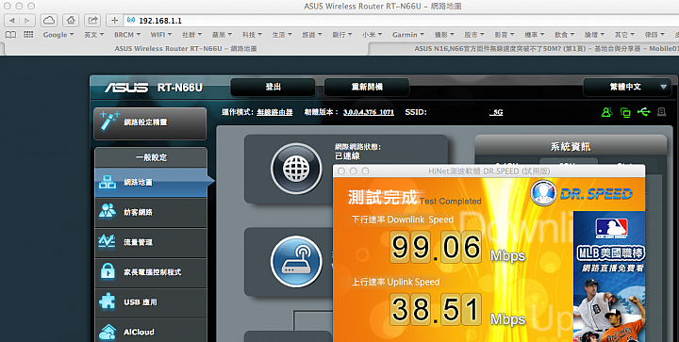Click the 38.51 uplink speed value
Screen dimensions: 679x342
(x=435, y=309)
